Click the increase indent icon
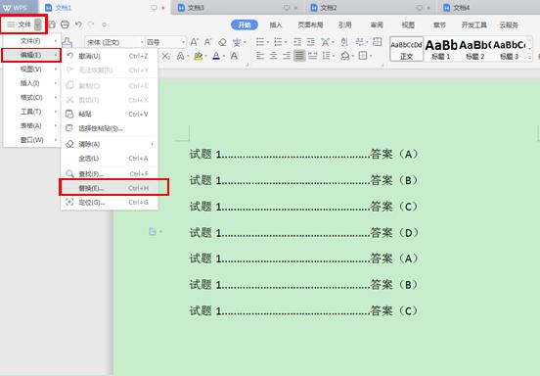 point(311,42)
